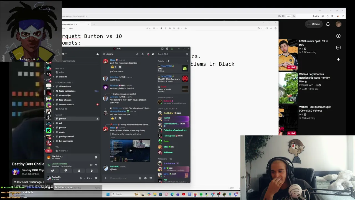
Task: Disconnect from voice call
Action: [96, 165]
